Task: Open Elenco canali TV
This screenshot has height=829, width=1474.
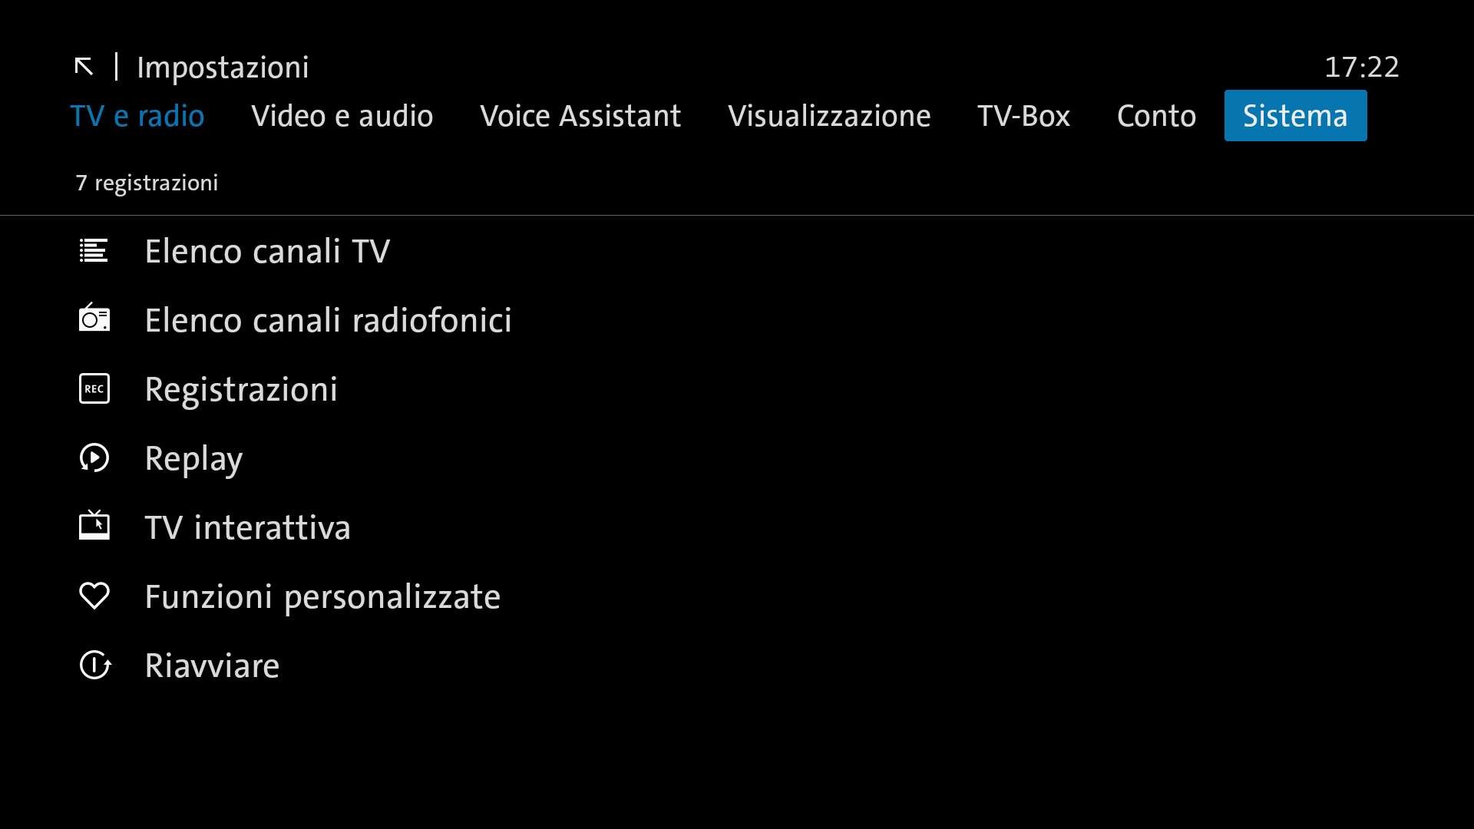Action: click(x=267, y=252)
